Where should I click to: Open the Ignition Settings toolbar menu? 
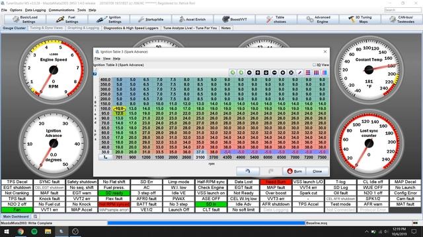click(x=108, y=19)
